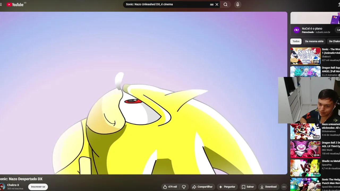This screenshot has width=340, height=191.
Task: Open more actions three-dot menu
Action: [284, 187]
